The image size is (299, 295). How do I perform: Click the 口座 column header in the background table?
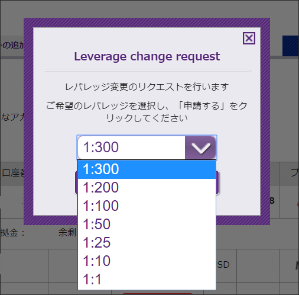[12, 173]
